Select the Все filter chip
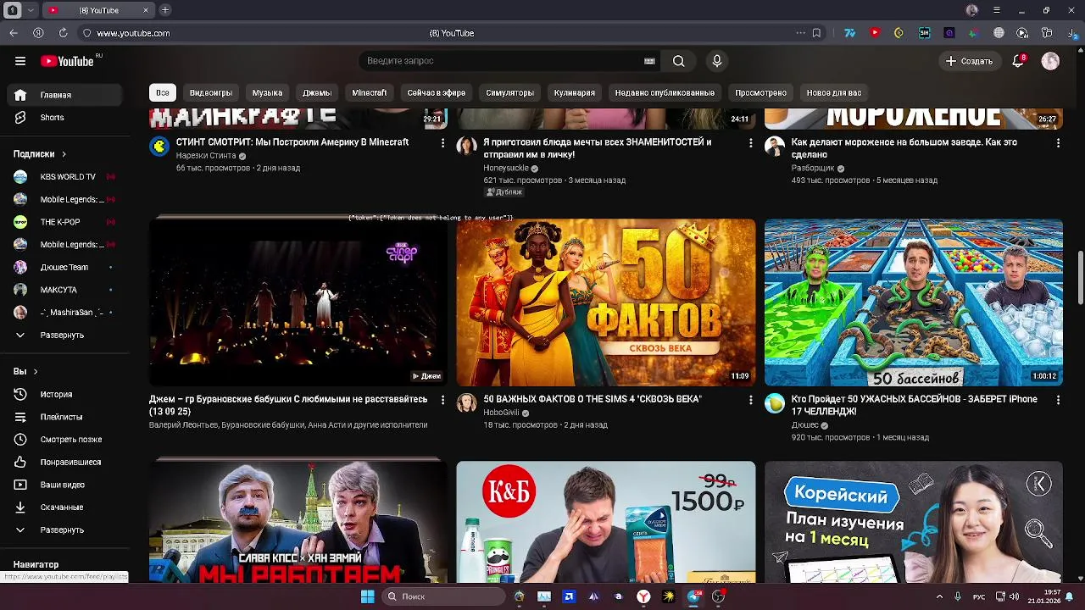Viewport: 1085px width, 610px height. (162, 92)
